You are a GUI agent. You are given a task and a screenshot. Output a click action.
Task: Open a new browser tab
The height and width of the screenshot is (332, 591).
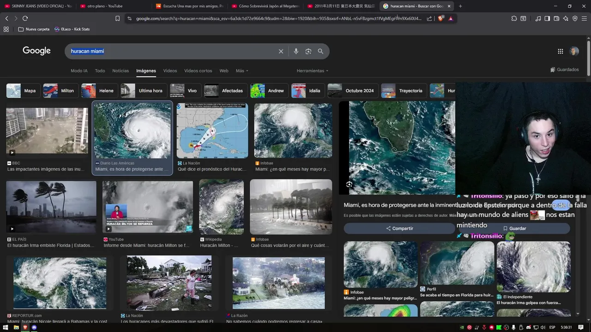[460, 6]
